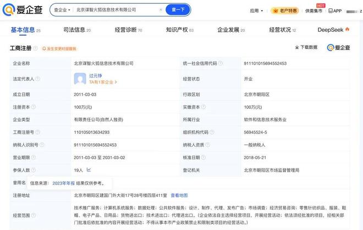The image size is (363, 230).
Task: Click the 爱企查 logo in the header
Action: [23, 9]
